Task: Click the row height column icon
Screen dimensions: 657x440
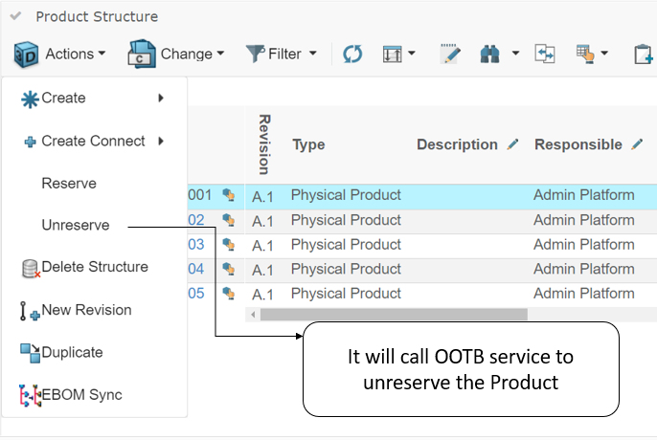Action: pos(394,54)
